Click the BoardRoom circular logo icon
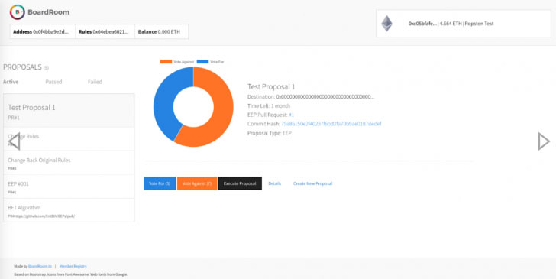Viewport: 556px width, 279px height. coord(17,12)
